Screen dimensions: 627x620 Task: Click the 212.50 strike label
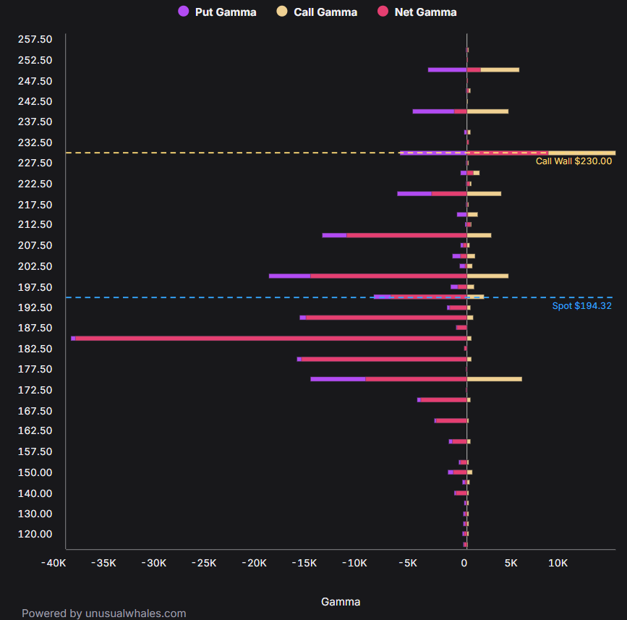click(x=35, y=224)
